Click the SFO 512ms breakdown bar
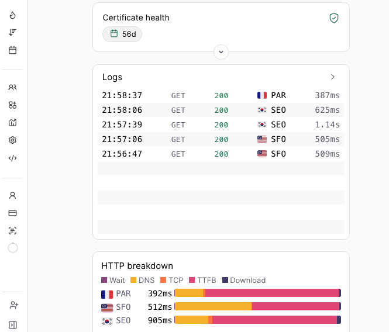This screenshot has width=389, height=332. [258, 306]
